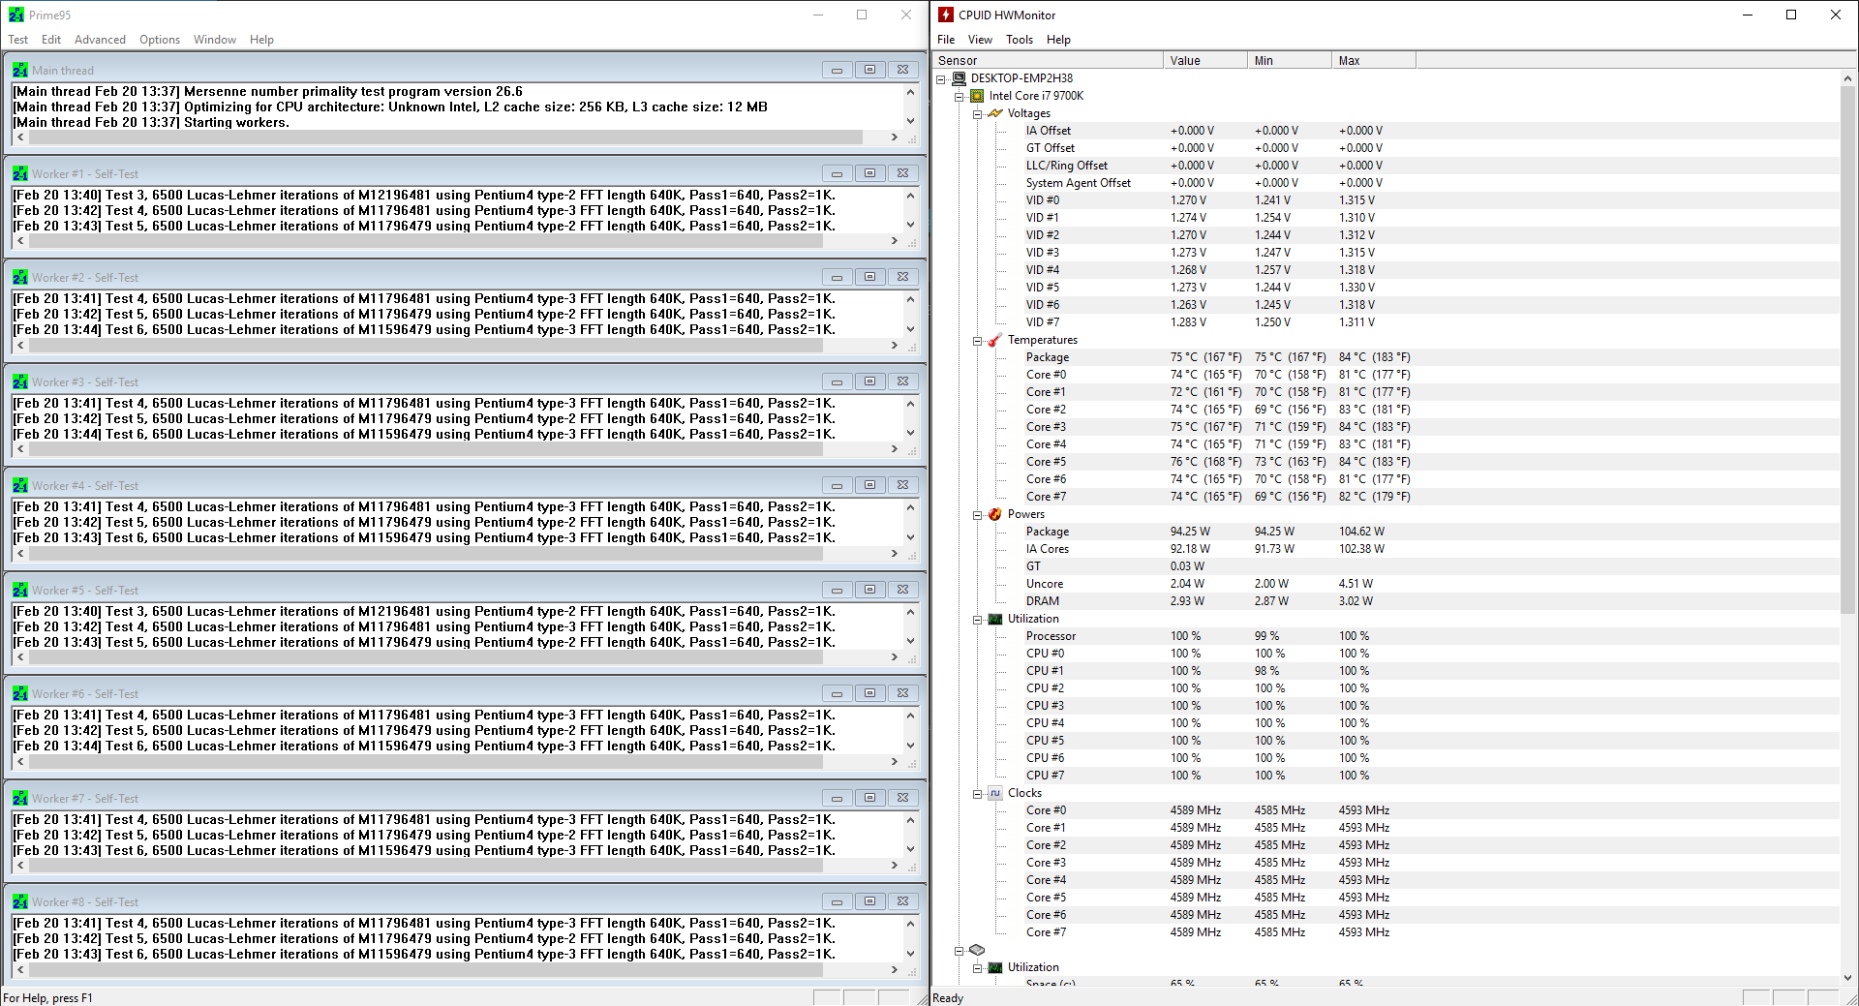Click the Clocks waveform icon
This screenshot has width=1859, height=1006.
pos(994,793)
